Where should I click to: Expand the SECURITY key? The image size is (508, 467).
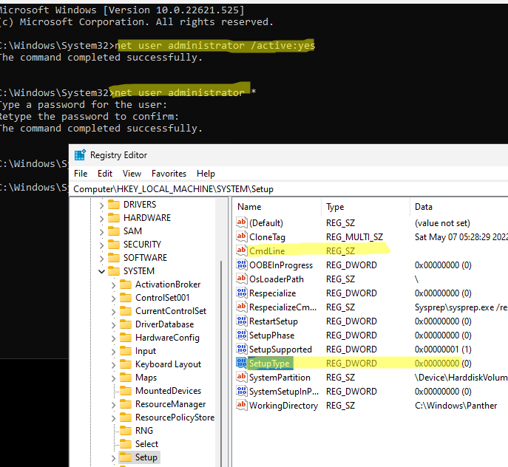101,245
